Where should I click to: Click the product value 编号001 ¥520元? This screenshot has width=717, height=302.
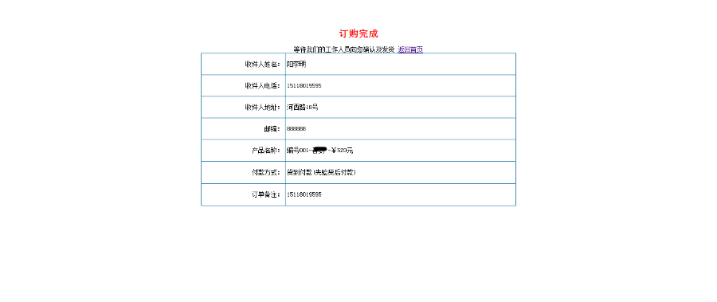319,151
